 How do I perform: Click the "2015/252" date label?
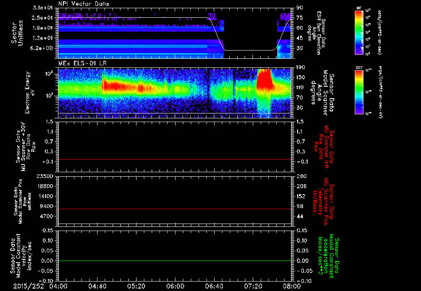28,286
